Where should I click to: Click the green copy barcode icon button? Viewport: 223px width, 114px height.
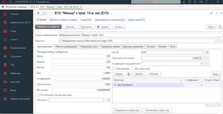(x=129, y=74)
